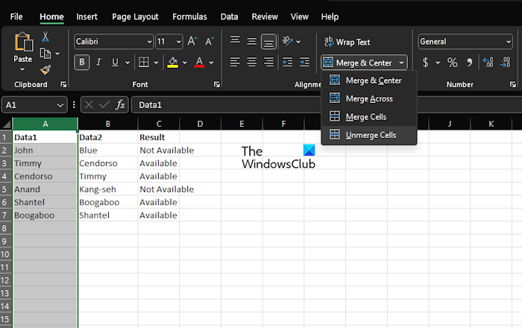Click the Percent Style icon
The width and height of the screenshot is (522, 328).
pos(452,63)
